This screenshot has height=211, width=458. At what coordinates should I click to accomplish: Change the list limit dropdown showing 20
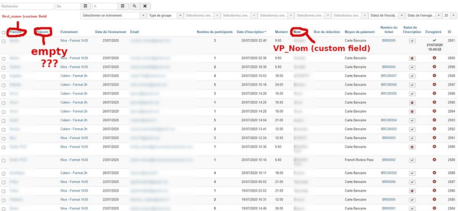pos(448,15)
